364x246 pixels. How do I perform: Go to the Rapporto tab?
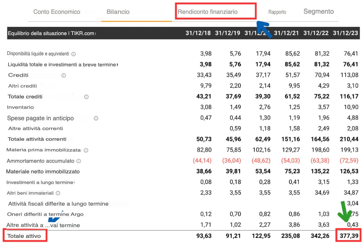pyautogui.click(x=277, y=12)
